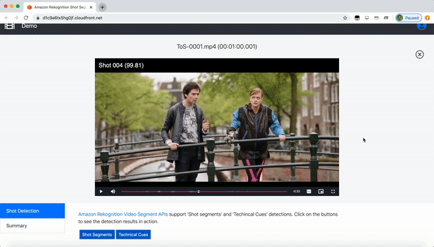Viewport: 434px width, 247px height.
Task: Reload the page with the refresh icon
Action: coord(26,18)
